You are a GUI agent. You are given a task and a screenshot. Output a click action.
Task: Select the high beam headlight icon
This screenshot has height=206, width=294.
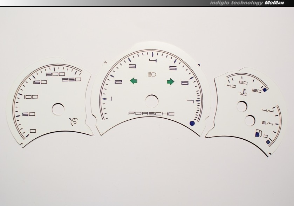click(x=152, y=74)
